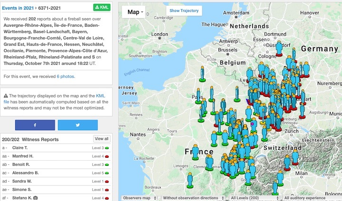Screen dimensions: 342x201
Task: Click witness marker near Stuttgart
Action: [x=303, y=97]
